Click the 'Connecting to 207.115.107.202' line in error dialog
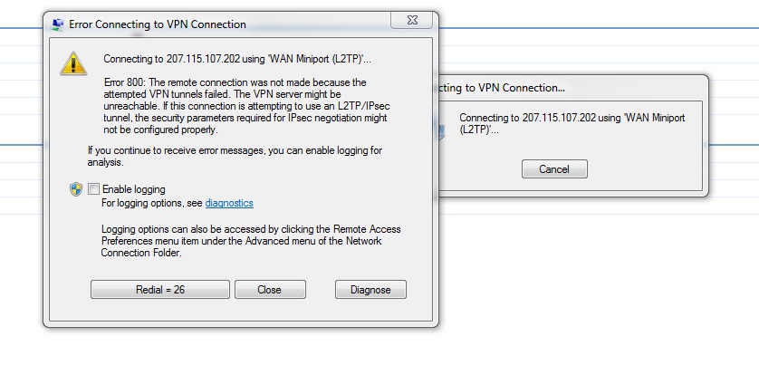This screenshot has width=759, height=365. (x=237, y=59)
